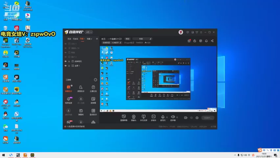Collapse the 工具箱 toolbox panel
280x158 pixels.
pos(95,80)
